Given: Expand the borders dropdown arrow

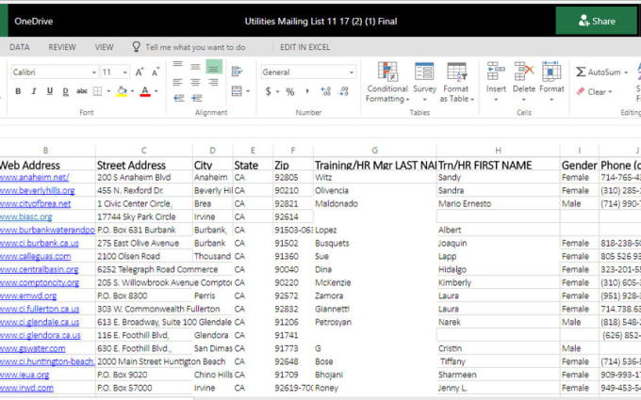Looking at the screenshot, I should tap(108, 91).
